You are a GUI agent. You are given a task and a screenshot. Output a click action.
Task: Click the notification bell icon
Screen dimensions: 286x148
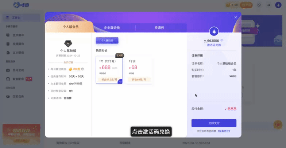[268, 5]
